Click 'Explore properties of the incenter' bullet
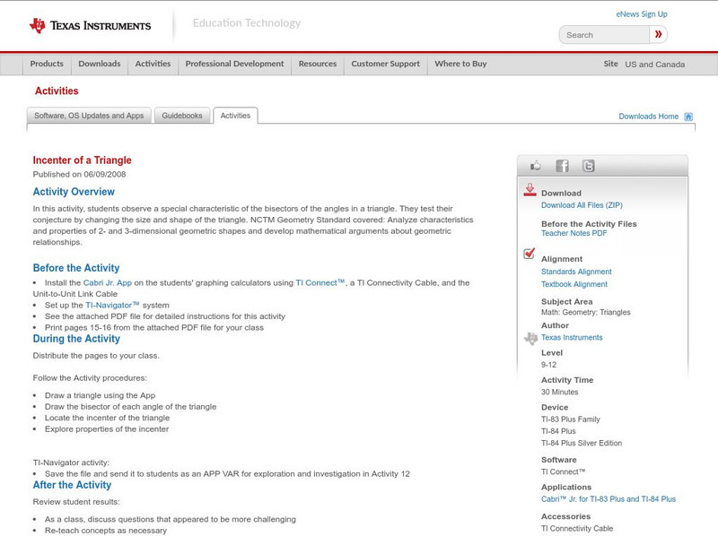The width and height of the screenshot is (718, 536). click(x=107, y=429)
